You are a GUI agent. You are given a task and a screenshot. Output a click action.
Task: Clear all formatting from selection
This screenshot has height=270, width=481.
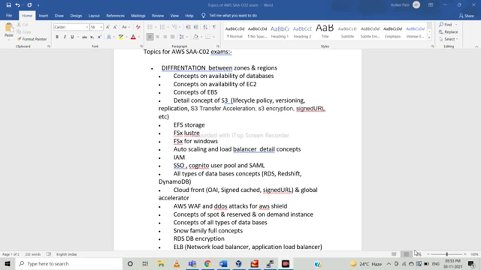[138, 27]
